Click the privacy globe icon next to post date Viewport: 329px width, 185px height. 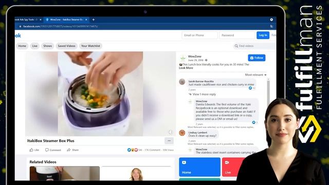206,60
